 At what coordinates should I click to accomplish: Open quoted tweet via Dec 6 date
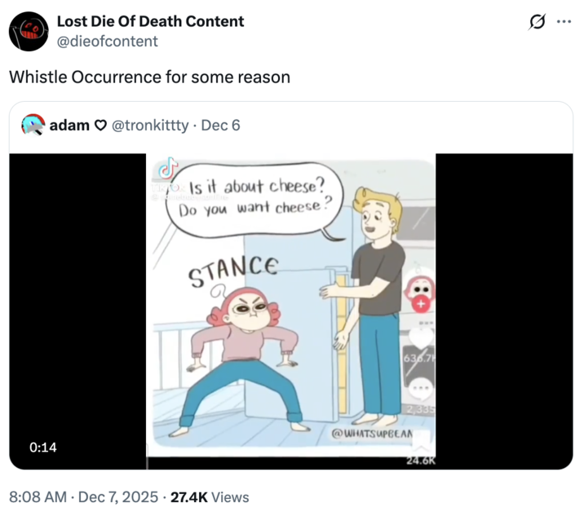220,126
